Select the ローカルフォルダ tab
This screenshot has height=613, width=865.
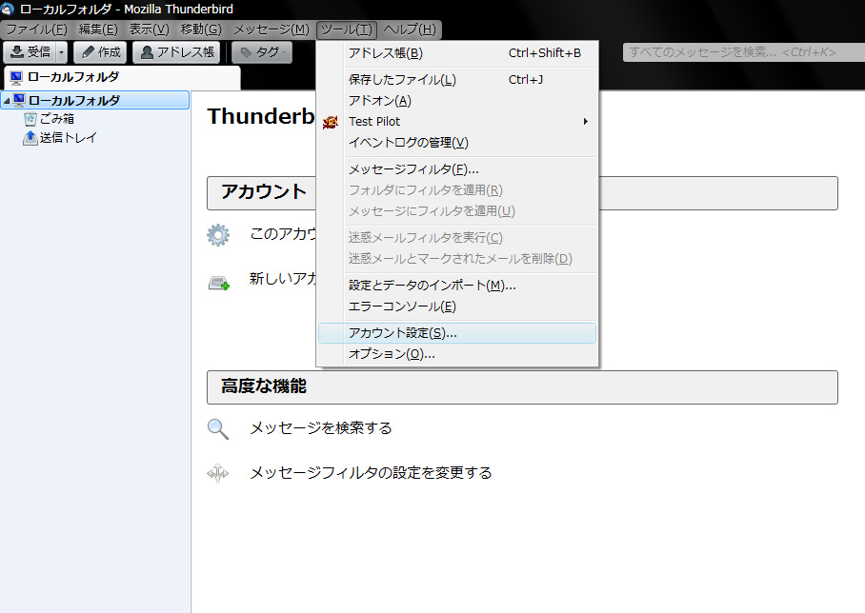tap(122, 77)
